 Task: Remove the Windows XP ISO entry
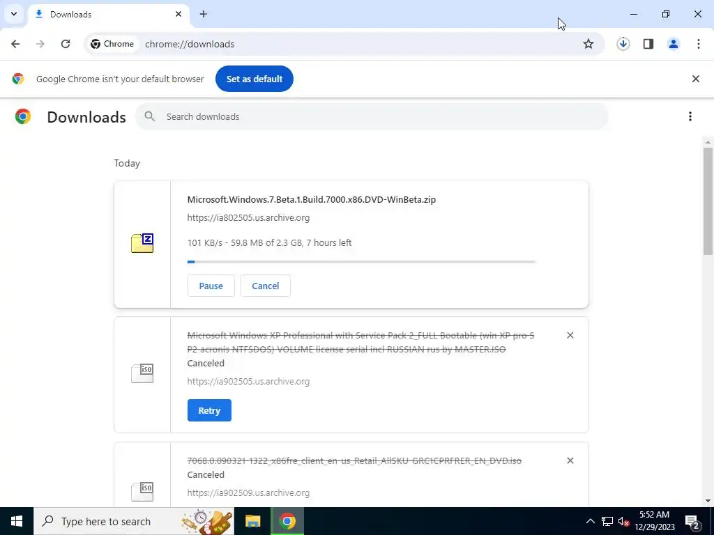coord(570,335)
